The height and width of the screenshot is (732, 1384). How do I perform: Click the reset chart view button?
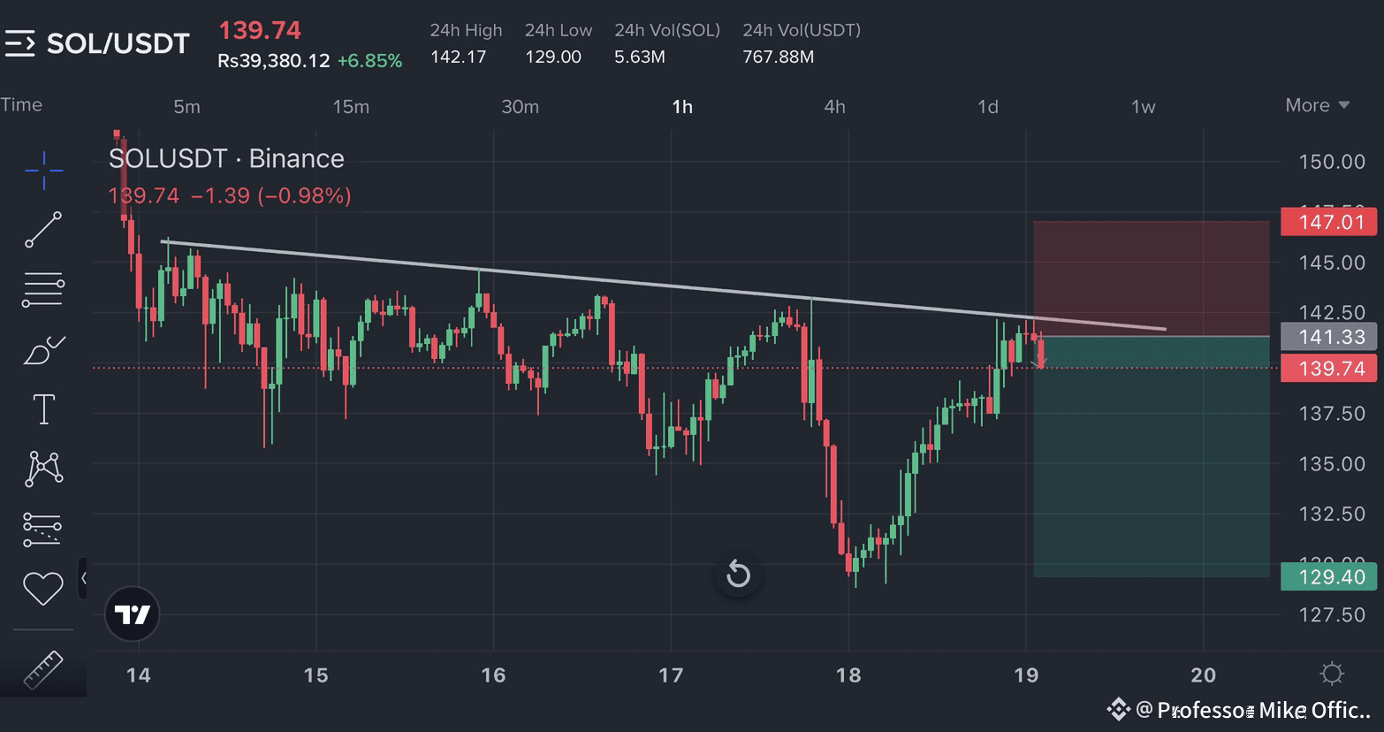pos(738,576)
